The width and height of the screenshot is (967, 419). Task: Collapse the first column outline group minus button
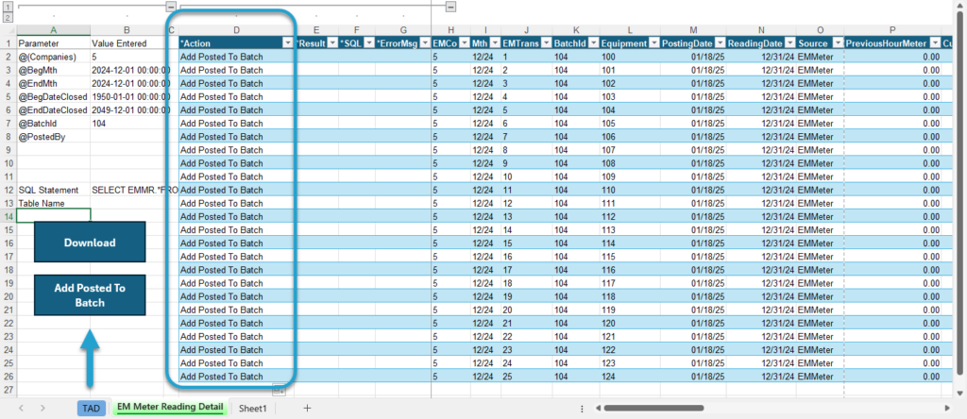(x=172, y=7)
